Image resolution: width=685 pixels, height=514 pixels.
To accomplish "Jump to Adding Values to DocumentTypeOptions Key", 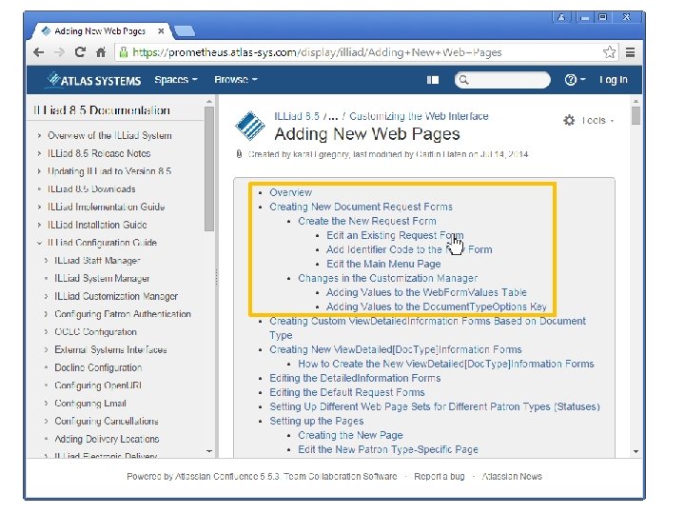I will click(x=437, y=306).
